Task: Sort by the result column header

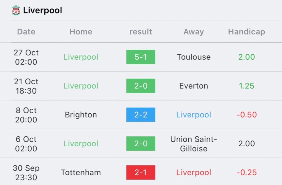Action: pyautogui.click(x=141, y=32)
